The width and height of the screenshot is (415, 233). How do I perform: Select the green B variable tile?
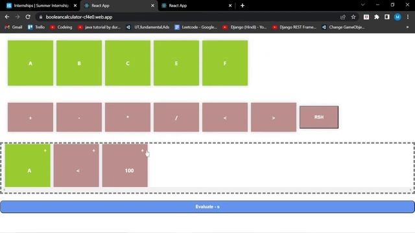[79, 63]
